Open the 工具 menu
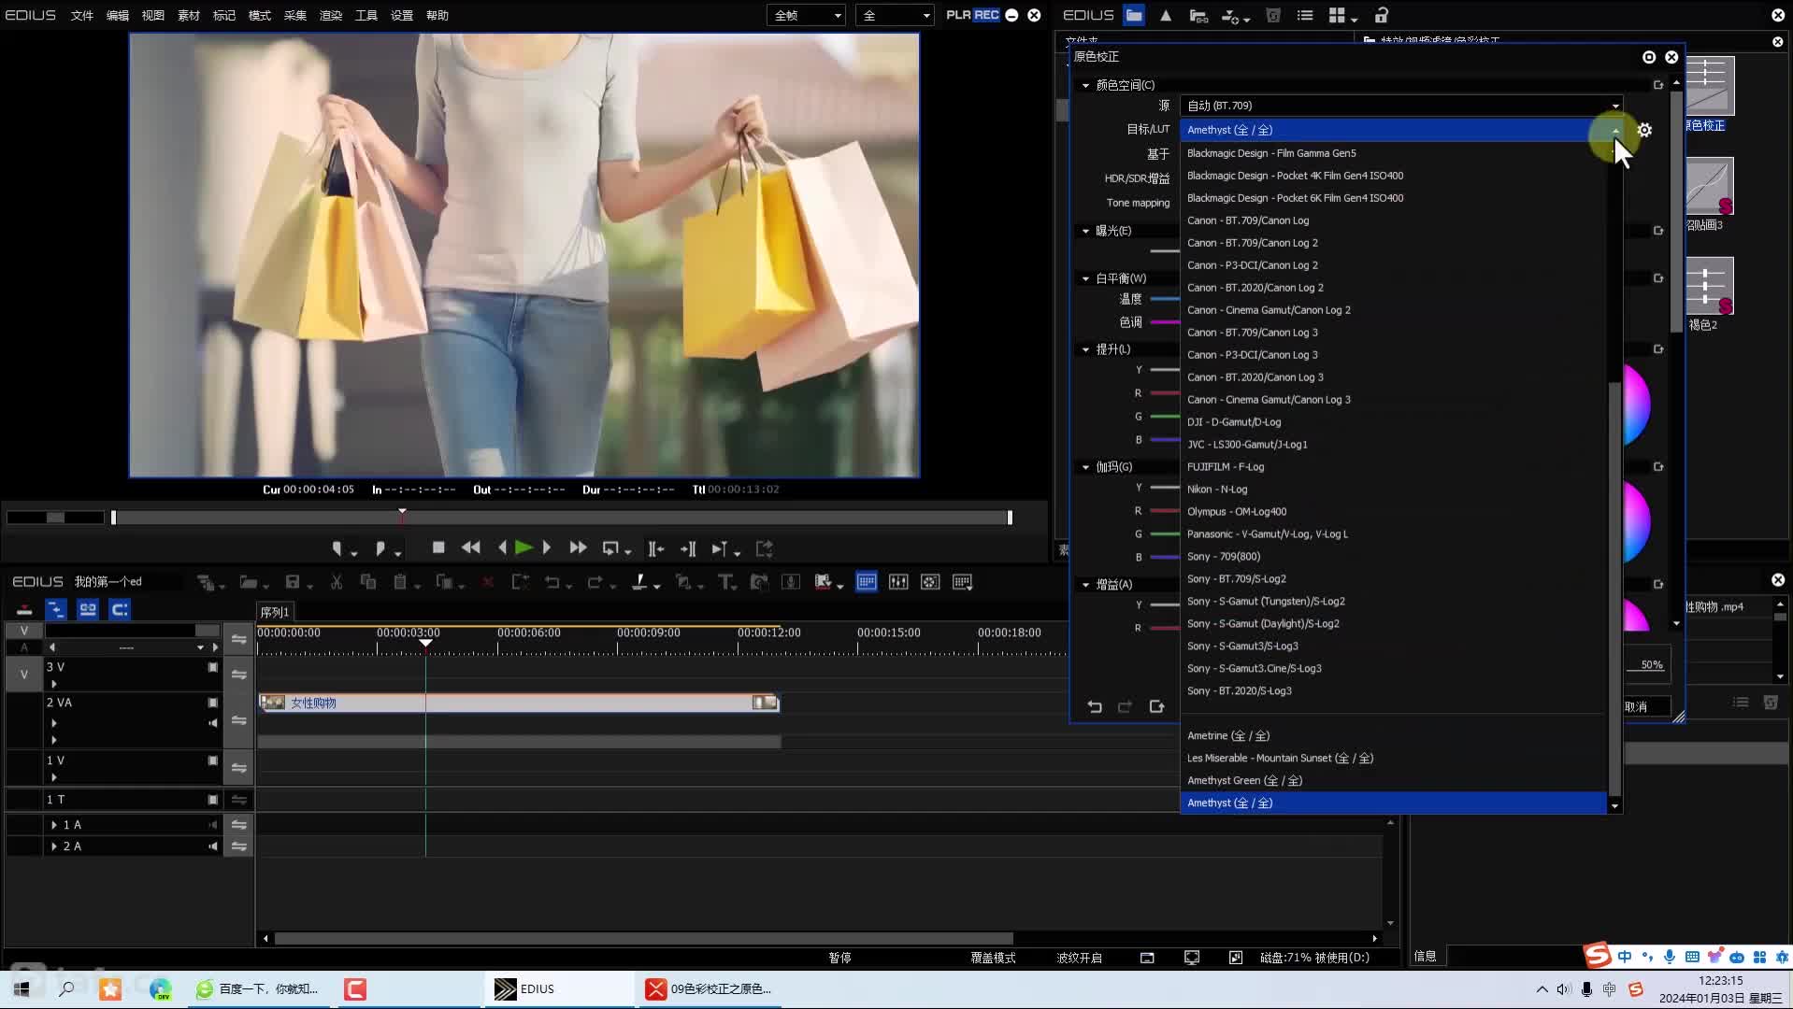 pos(366,15)
